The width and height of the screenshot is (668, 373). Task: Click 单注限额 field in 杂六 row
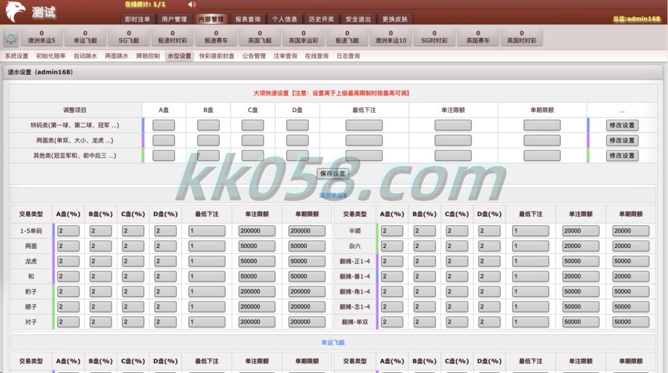(x=581, y=246)
